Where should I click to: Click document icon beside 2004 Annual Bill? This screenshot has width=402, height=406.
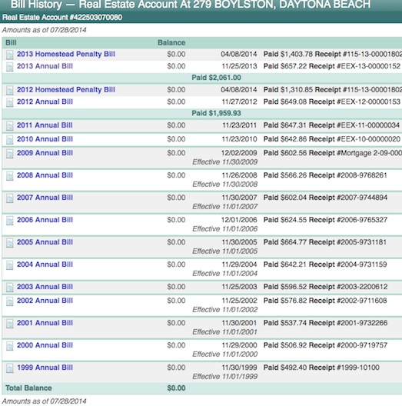click(x=10, y=265)
